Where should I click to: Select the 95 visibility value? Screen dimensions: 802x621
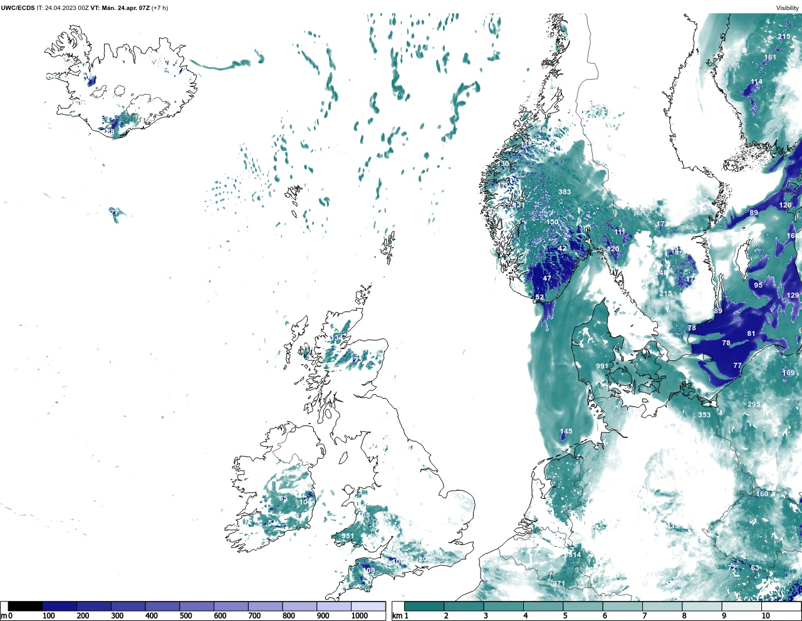point(758,286)
